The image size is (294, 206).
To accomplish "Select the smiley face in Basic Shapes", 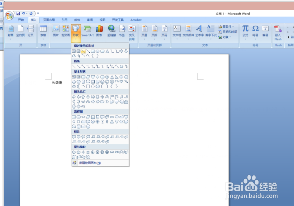I will coord(102,82).
